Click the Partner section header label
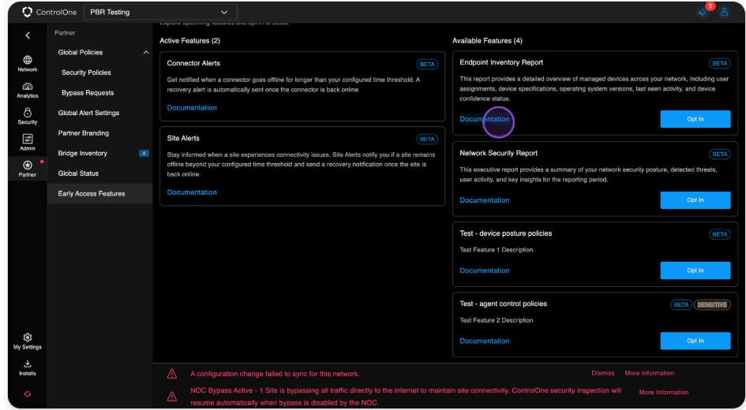 (x=65, y=33)
